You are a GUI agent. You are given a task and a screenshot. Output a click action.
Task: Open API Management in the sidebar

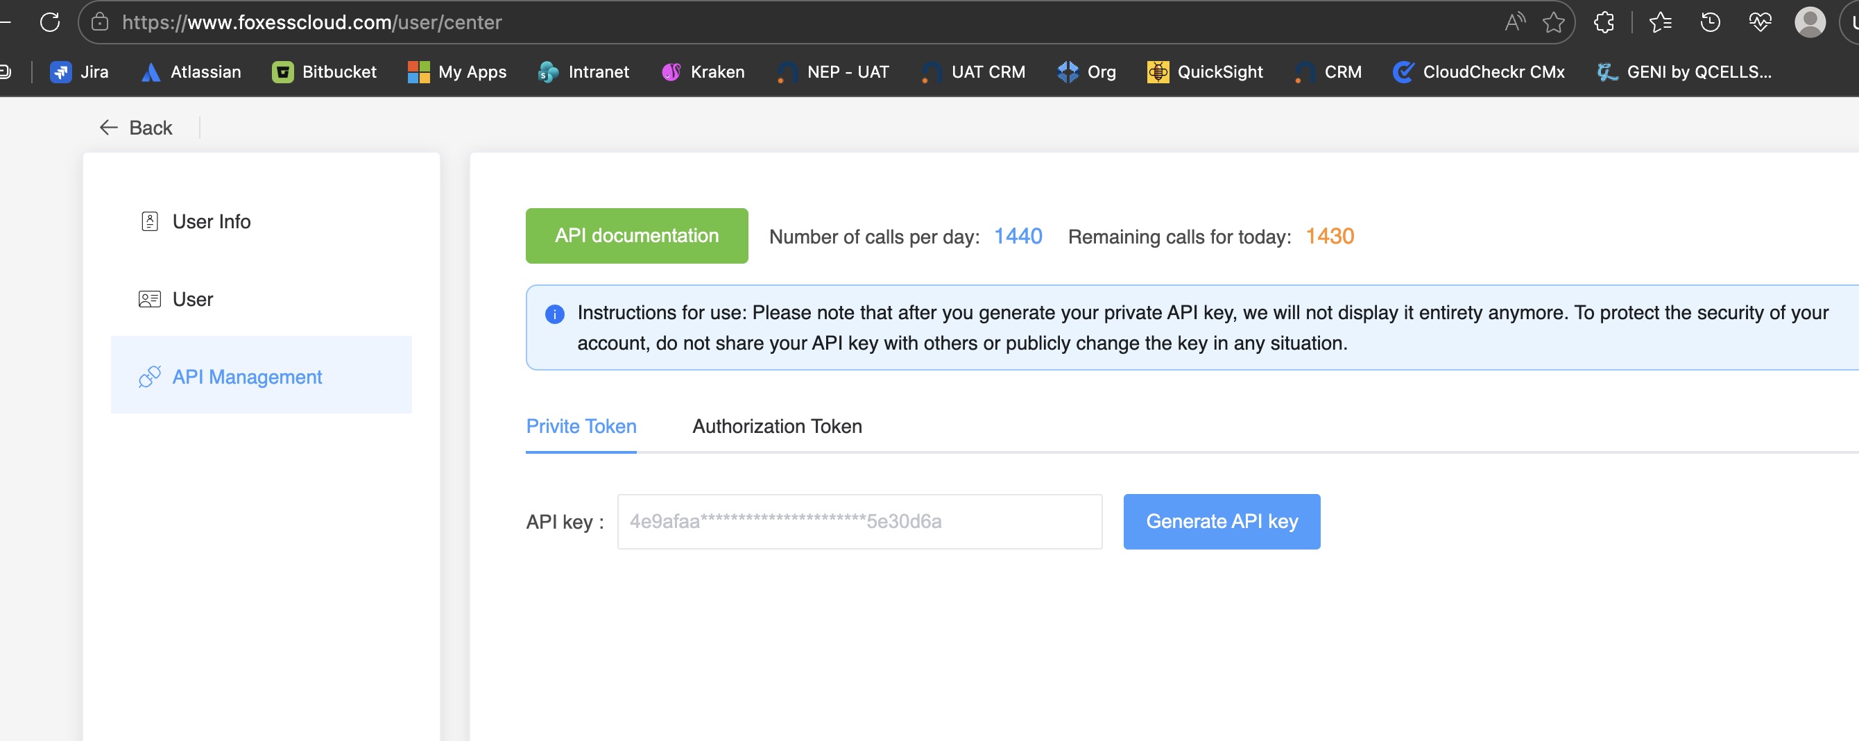click(x=247, y=376)
